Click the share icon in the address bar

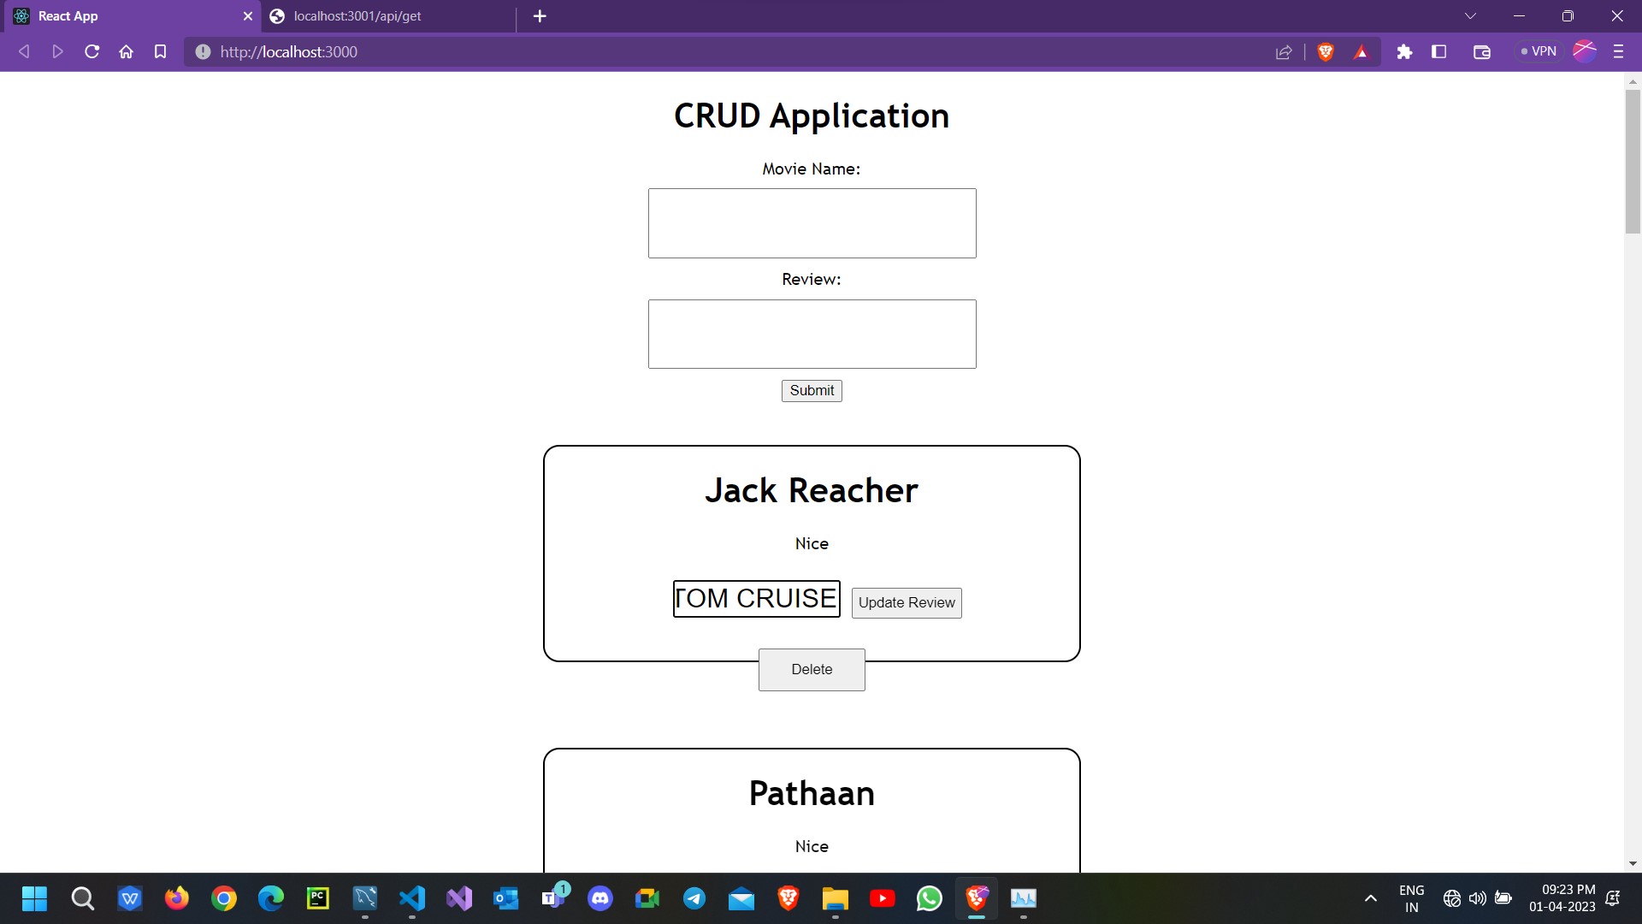[x=1284, y=51]
